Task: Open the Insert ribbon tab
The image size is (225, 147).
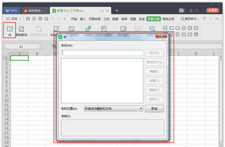Action: pyautogui.click(x=83, y=19)
